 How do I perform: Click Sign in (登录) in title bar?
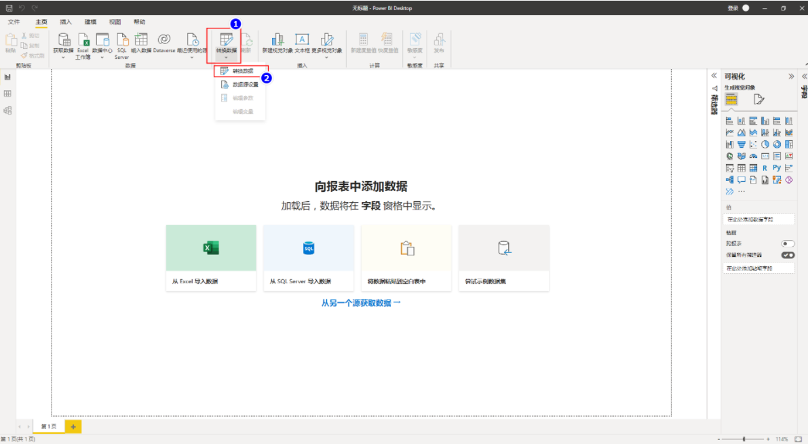733,8
